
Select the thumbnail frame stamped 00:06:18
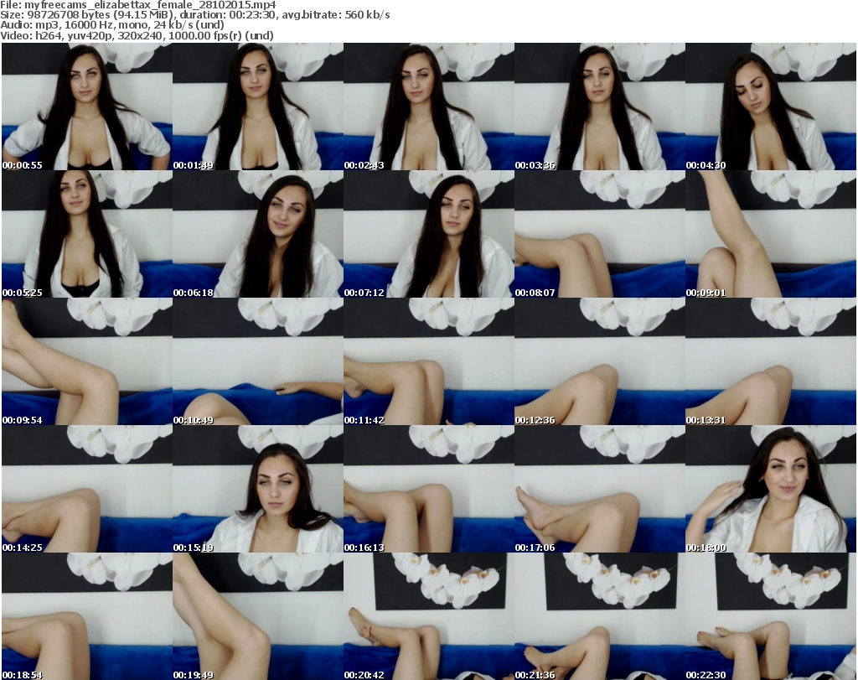click(258, 234)
